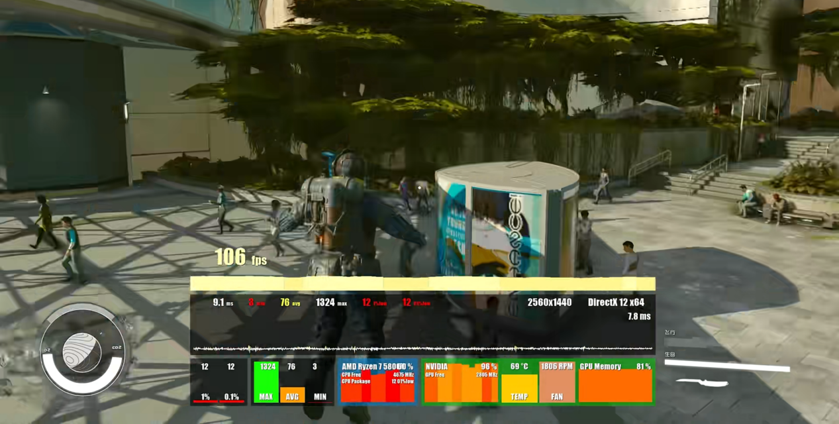Viewport: 839px width, 424px height.
Task: Click the yellow TEMP gauge showing 69 °C
Action: tap(519, 388)
